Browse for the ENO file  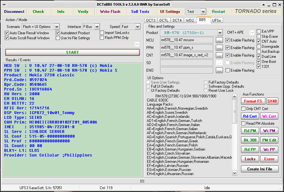pos(219,70)
